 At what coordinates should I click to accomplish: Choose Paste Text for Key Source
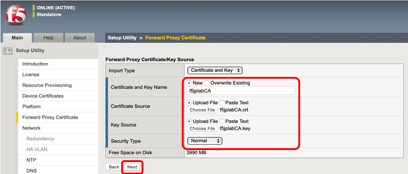tap(222, 122)
